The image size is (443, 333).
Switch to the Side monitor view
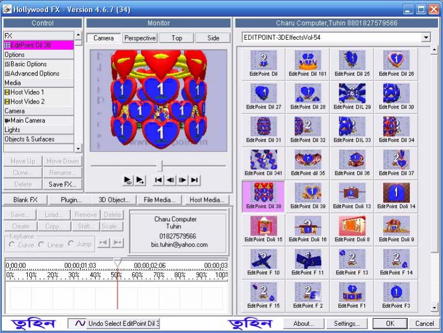[213, 38]
